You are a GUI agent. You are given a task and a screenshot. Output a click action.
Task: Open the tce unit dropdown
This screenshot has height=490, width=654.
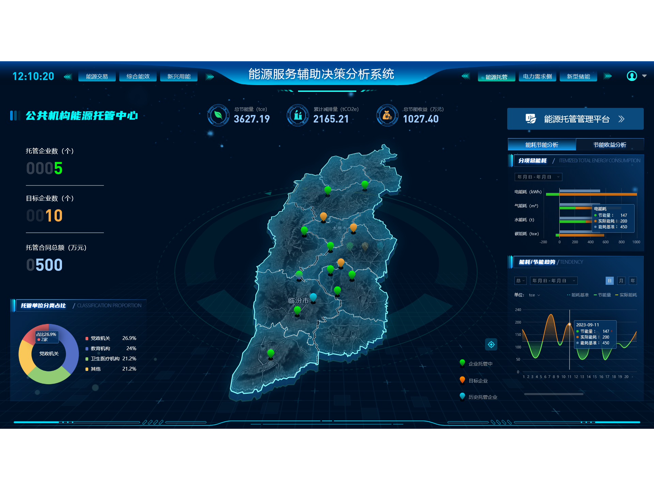(x=534, y=295)
